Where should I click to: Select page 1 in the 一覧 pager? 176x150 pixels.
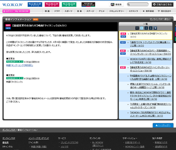pos(142,28)
